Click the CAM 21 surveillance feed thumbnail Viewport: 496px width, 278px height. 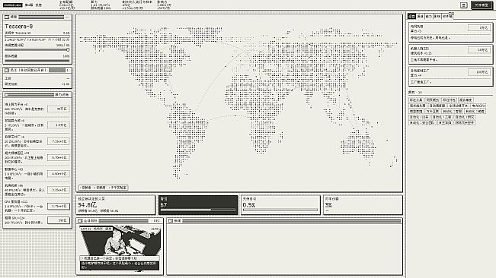click(x=120, y=241)
